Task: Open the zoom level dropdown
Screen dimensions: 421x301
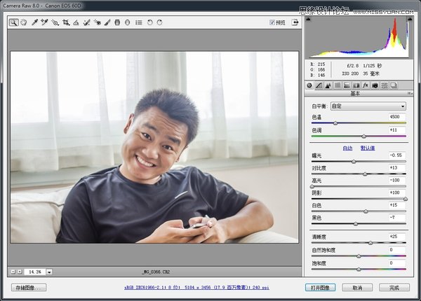Action: click(x=49, y=272)
